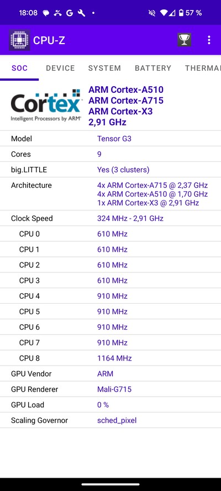Tap the CPU-Z chip logo icon

coord(19,40)
